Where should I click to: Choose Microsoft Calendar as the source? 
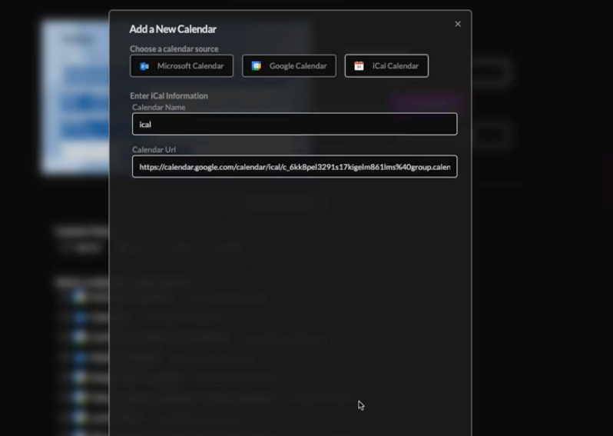[182, 66]
